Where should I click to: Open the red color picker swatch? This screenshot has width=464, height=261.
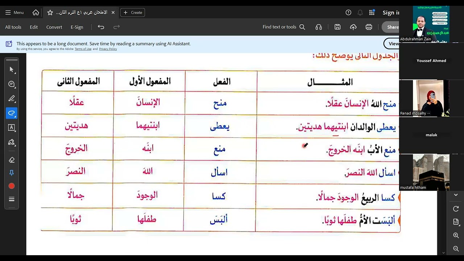click(12, 186)
